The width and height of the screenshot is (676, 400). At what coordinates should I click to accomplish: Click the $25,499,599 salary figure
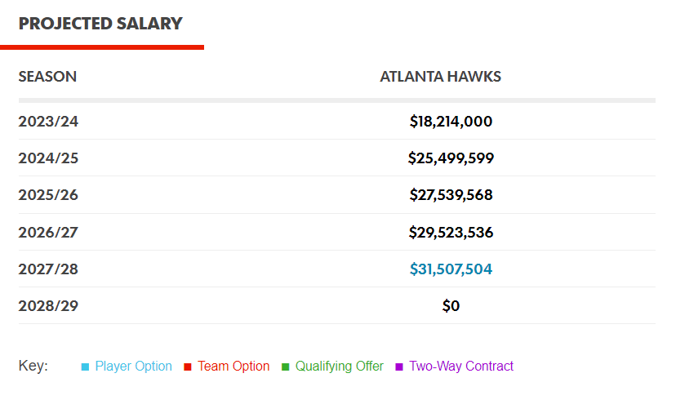tap(451, 158)
